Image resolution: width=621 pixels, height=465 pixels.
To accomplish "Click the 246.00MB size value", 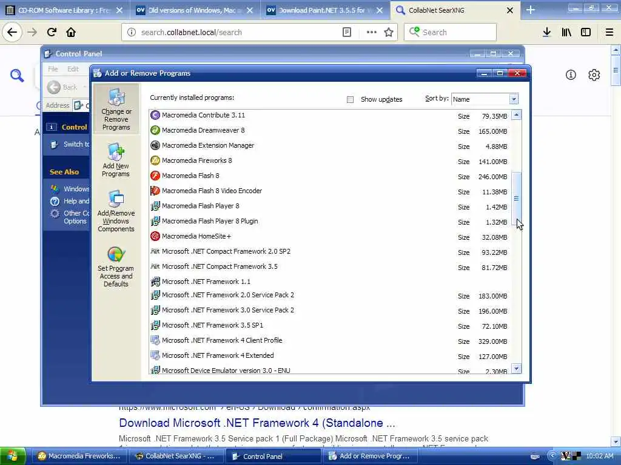I will click(x=492, y=177).
